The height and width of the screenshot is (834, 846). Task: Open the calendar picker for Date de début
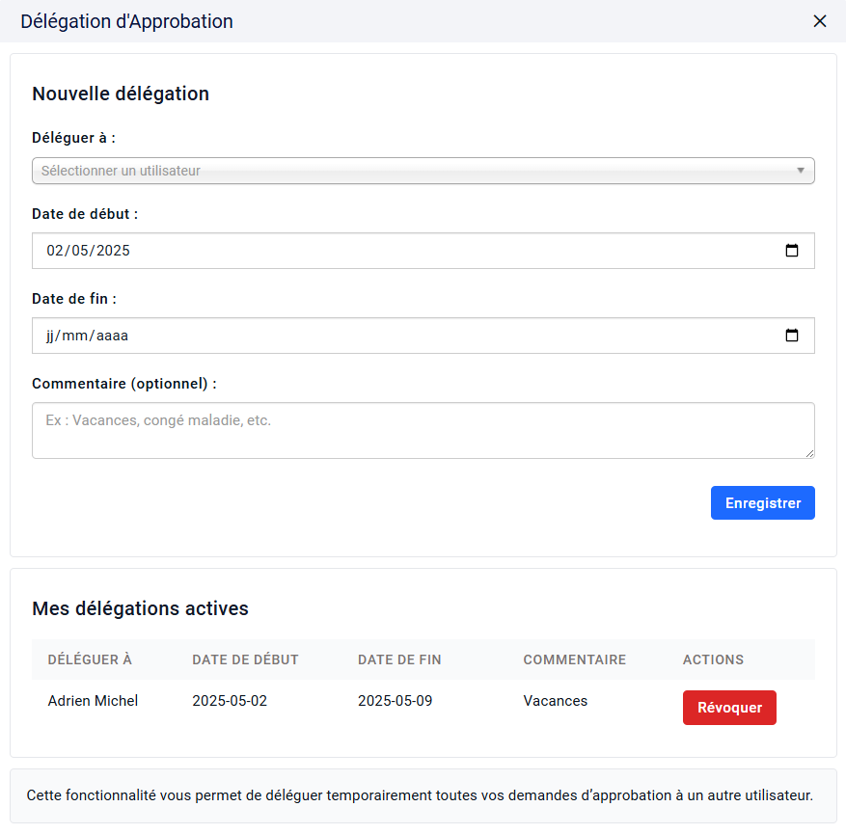[791, 250]
